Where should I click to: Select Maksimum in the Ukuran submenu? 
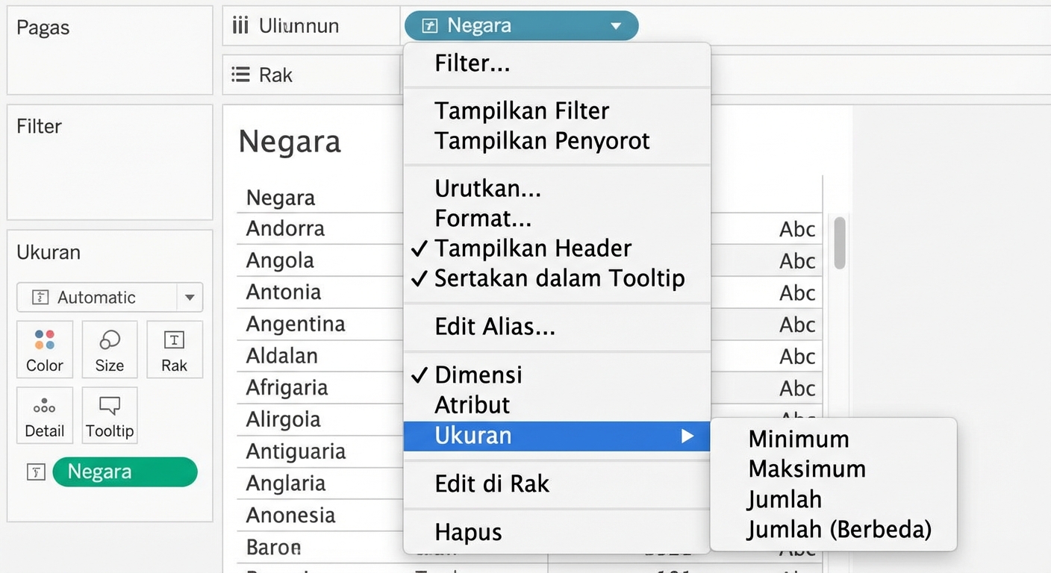(806, 469)
